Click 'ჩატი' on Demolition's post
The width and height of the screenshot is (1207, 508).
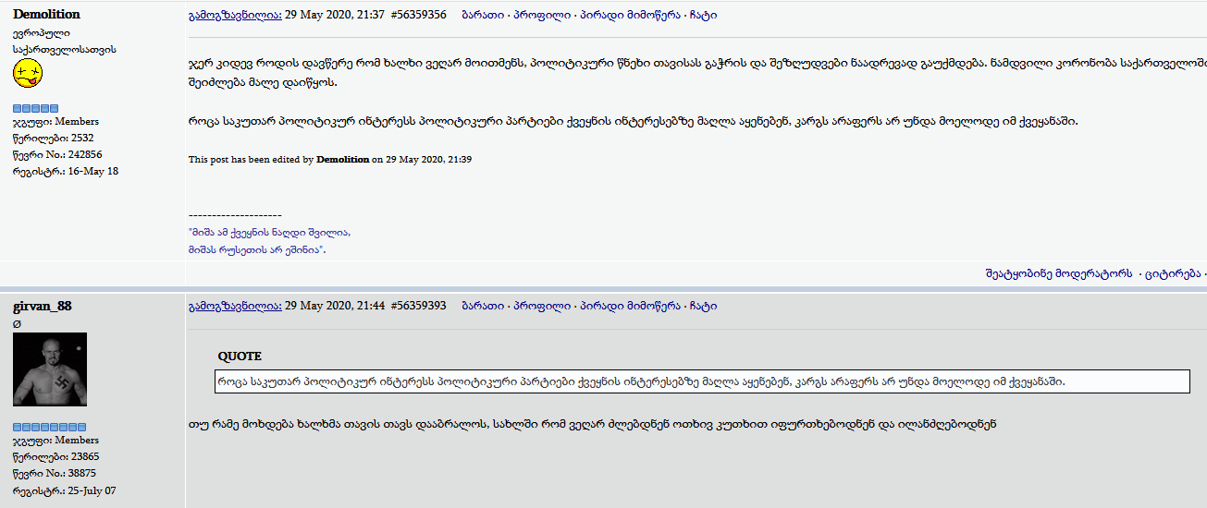tap(703, 15)
